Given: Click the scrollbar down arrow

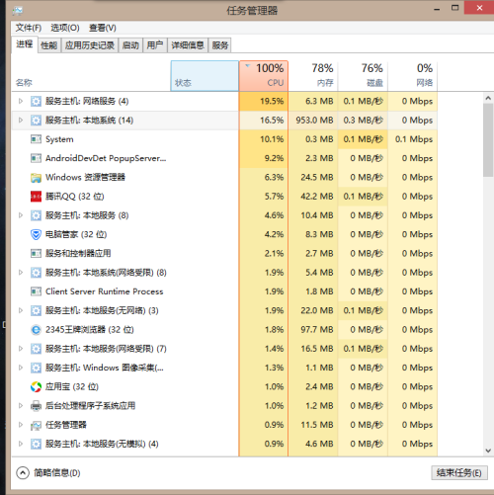Looking at the screenshot, I should tap(488, 451).
